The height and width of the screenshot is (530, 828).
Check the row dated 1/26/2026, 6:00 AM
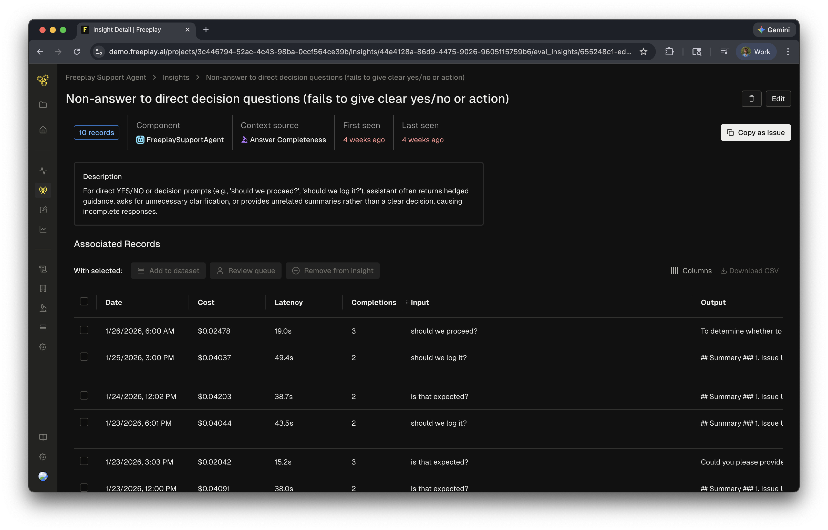point(84,330)
